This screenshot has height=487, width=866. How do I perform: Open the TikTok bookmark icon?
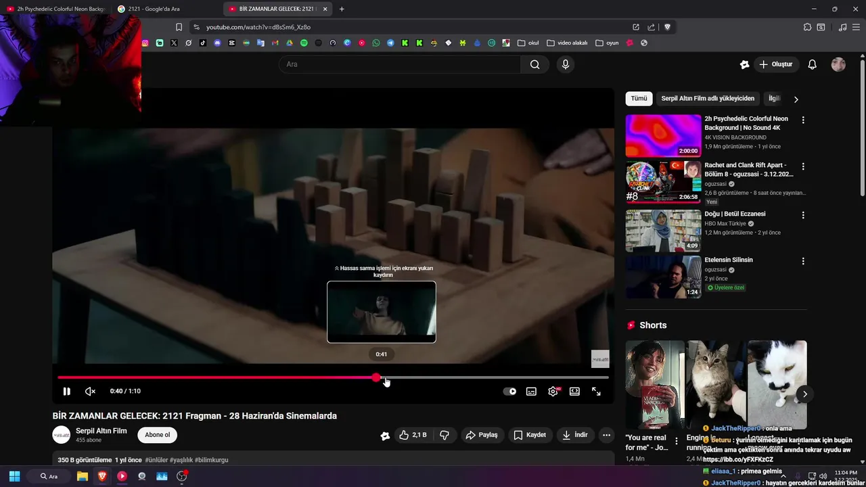pyautogui.click(x=203, y=43)
